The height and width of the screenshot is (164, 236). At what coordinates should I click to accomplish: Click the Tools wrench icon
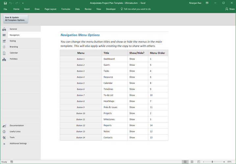[4, 138]
